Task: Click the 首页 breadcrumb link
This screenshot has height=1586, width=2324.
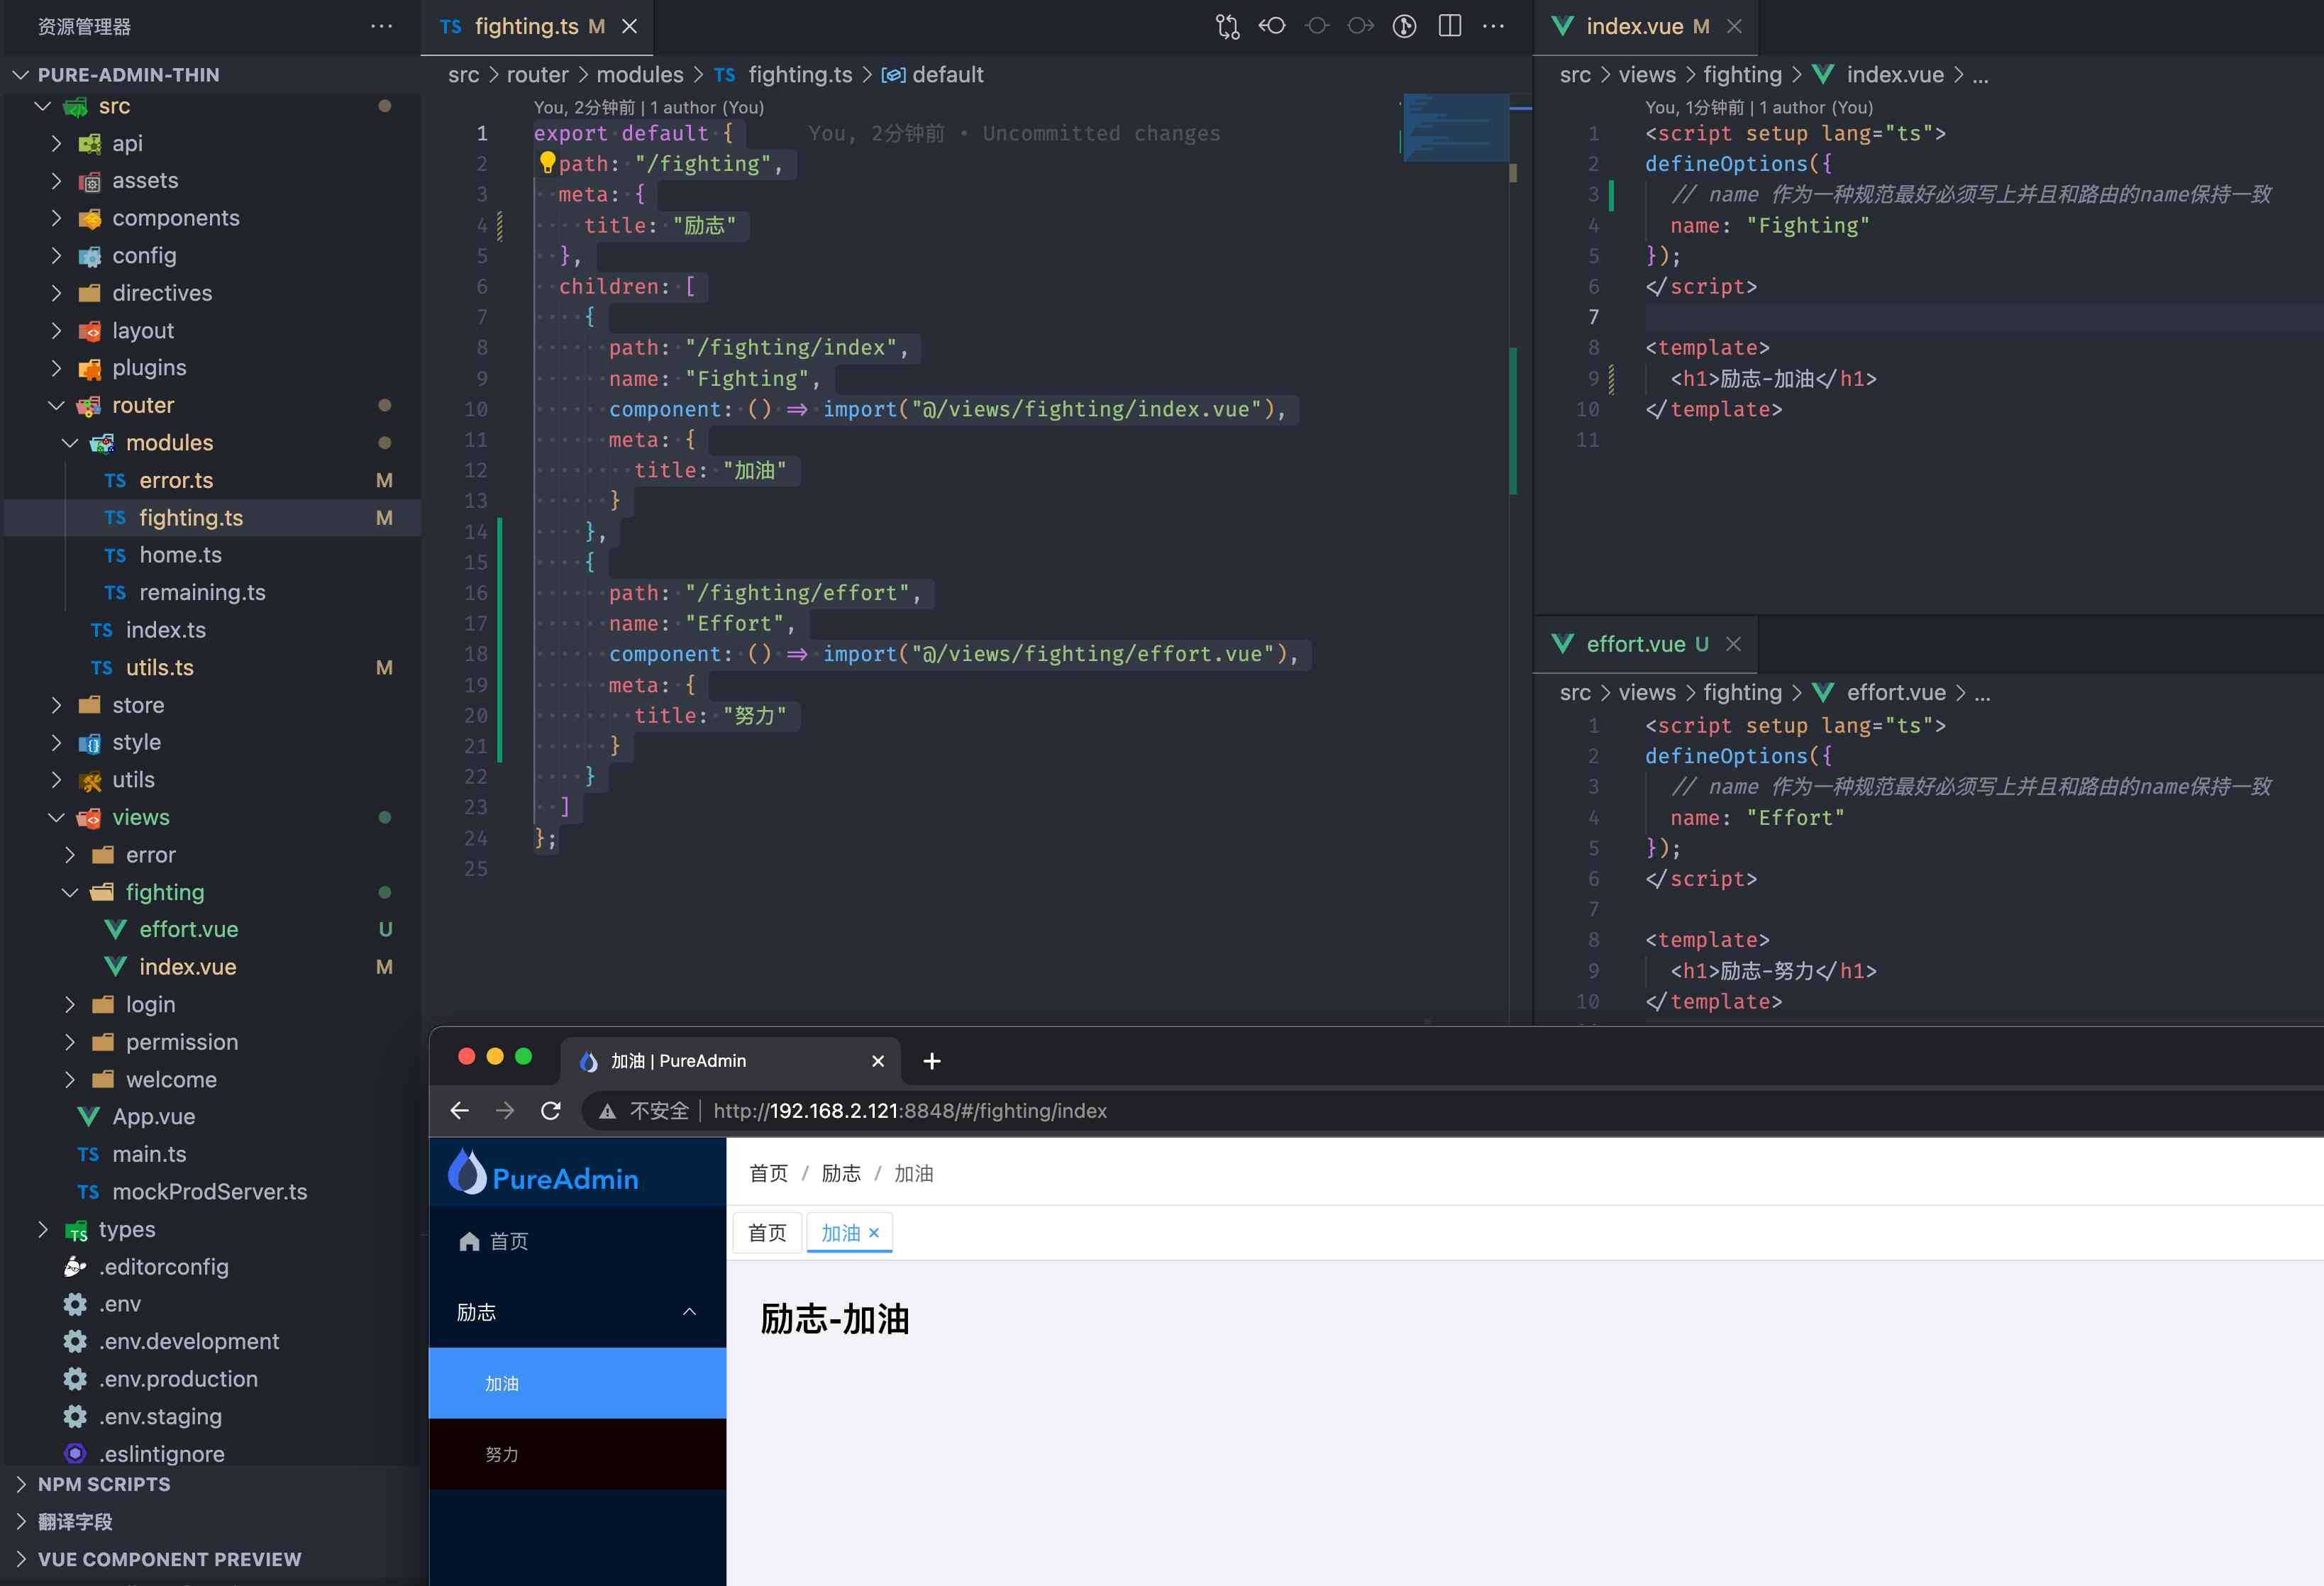Action: tap(768, 1173)
